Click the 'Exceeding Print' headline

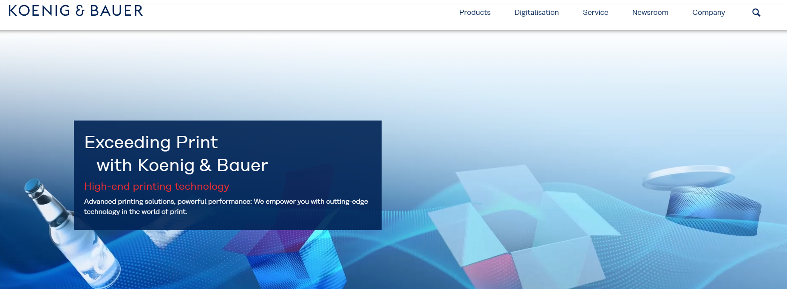point(151,142)
